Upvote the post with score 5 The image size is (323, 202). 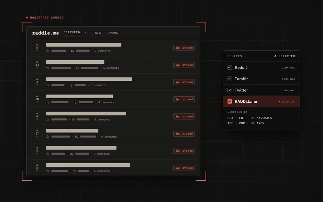click(x=37, y=44)
